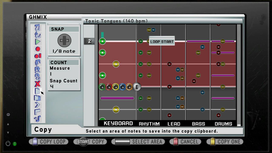
Task: Click the red fret Cancel button
Action: tap(185, 141)
